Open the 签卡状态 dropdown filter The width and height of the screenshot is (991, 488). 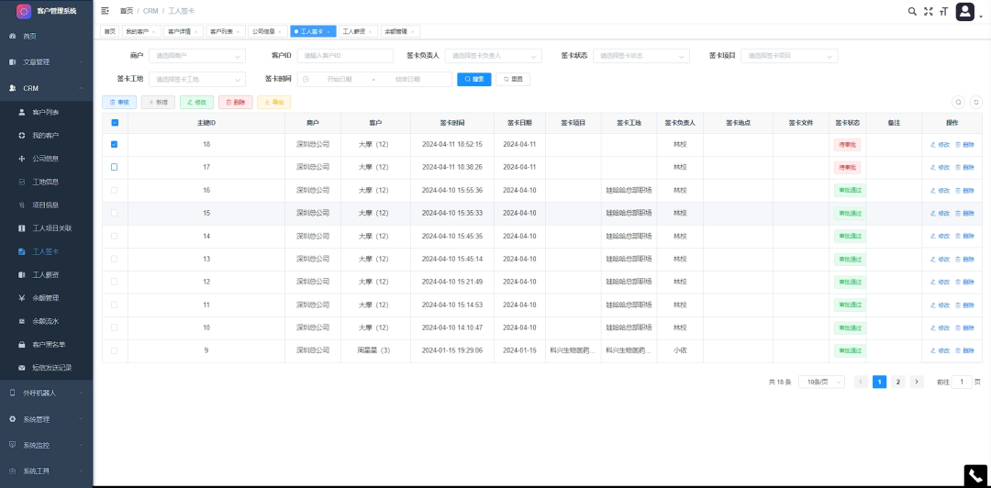tap(640, 56)
